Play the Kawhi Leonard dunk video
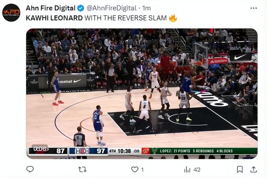This screenshot has width=267, height=178. pos(142,94)
